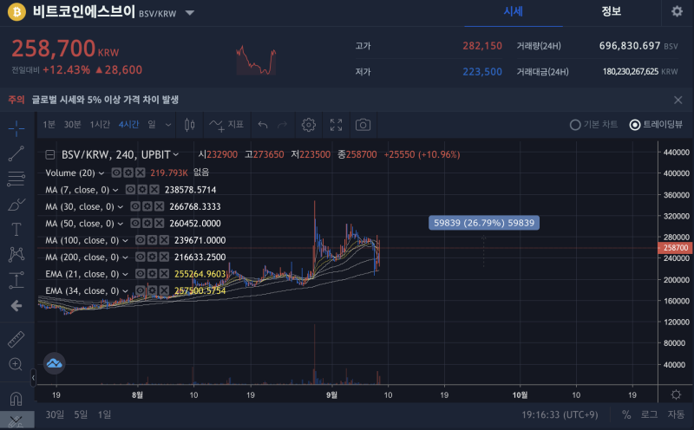Image resolution: width=694 pixels, height=430 pixels.
Task: Expand the more time intervals dropdown
Action: coord(168,125)
